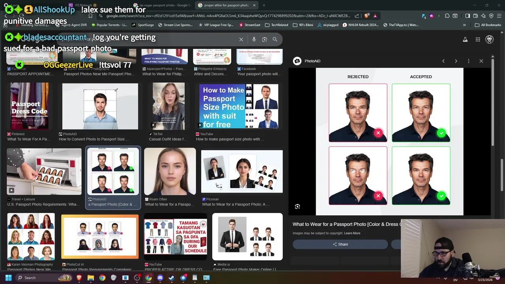This screenshot has height=284, width=505.
Task: Open Brave Wallet icon
Action: 475,16
